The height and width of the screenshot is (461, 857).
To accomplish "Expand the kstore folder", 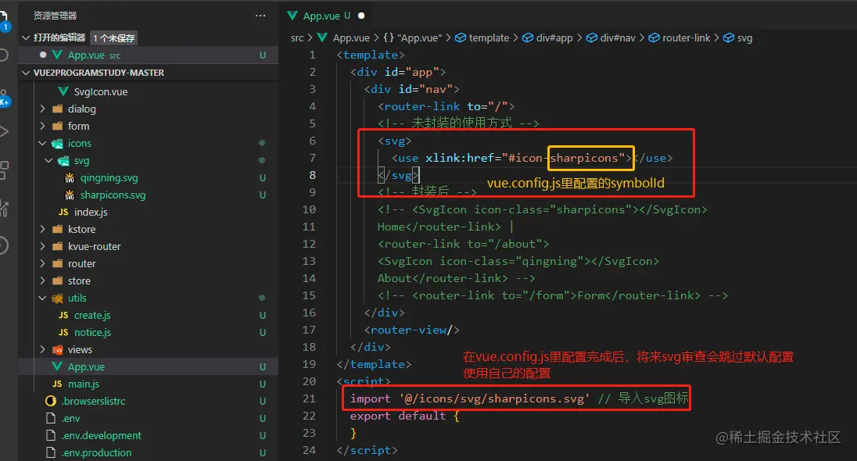I will click(43, 230).
